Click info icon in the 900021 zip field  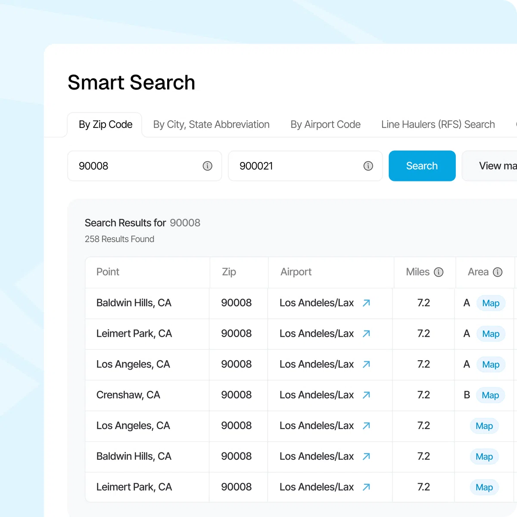(x=368, y=166)
